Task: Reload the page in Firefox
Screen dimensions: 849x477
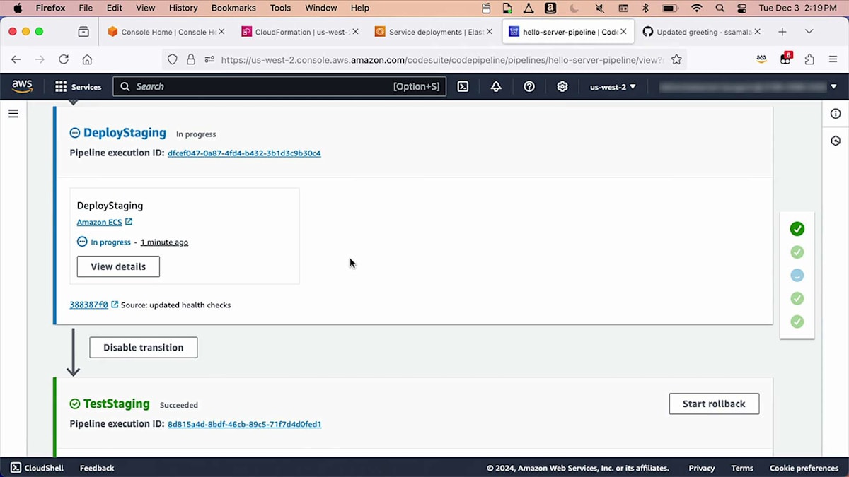Action: point(64,59)
